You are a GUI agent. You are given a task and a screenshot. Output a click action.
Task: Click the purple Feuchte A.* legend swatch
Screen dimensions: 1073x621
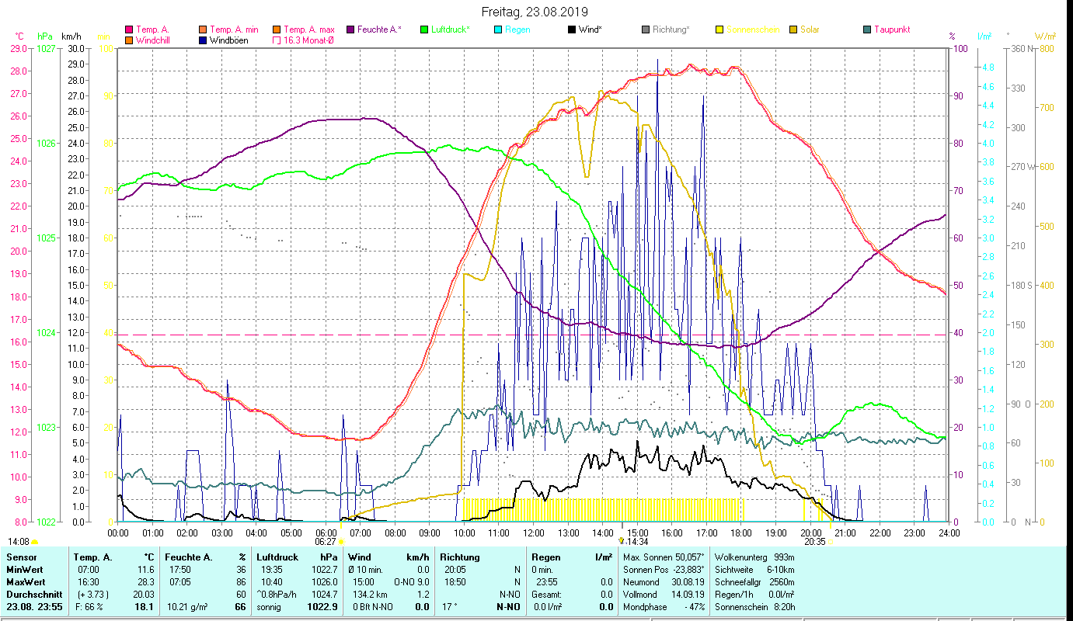tap(349, 29)
